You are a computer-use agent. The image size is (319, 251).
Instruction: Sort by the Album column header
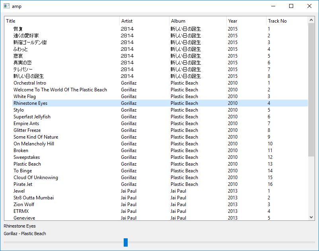click(x=198, y=21)
